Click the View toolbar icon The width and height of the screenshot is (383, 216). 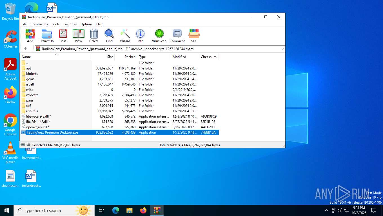coord(78,36)
